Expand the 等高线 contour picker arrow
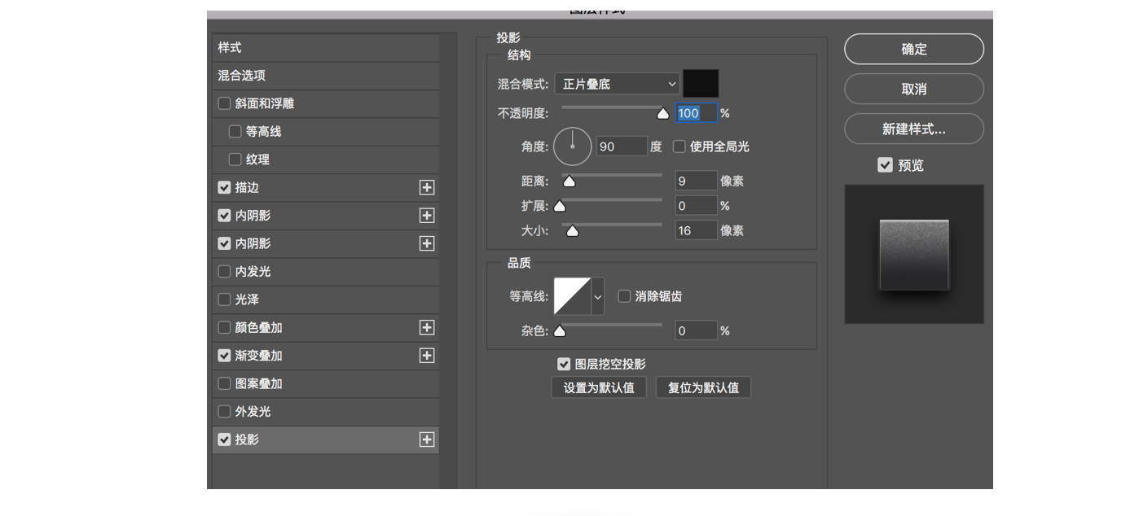The height and width of the screenshot is (516, 1139). coord(598,296)
